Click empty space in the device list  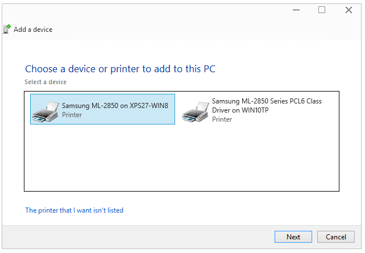[x=181, y=158]
